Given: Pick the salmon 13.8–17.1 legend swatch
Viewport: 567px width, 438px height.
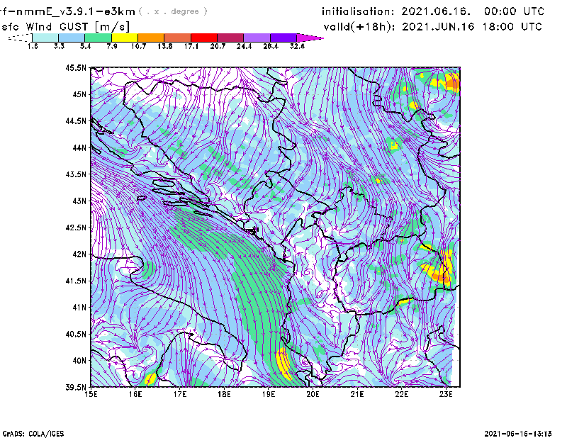Looking at the screenshot, I should click(178, 38).
